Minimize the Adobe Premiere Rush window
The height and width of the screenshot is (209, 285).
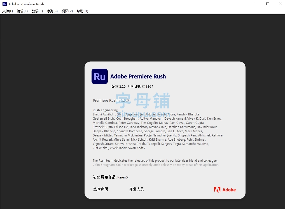click(x=255, y=4)
